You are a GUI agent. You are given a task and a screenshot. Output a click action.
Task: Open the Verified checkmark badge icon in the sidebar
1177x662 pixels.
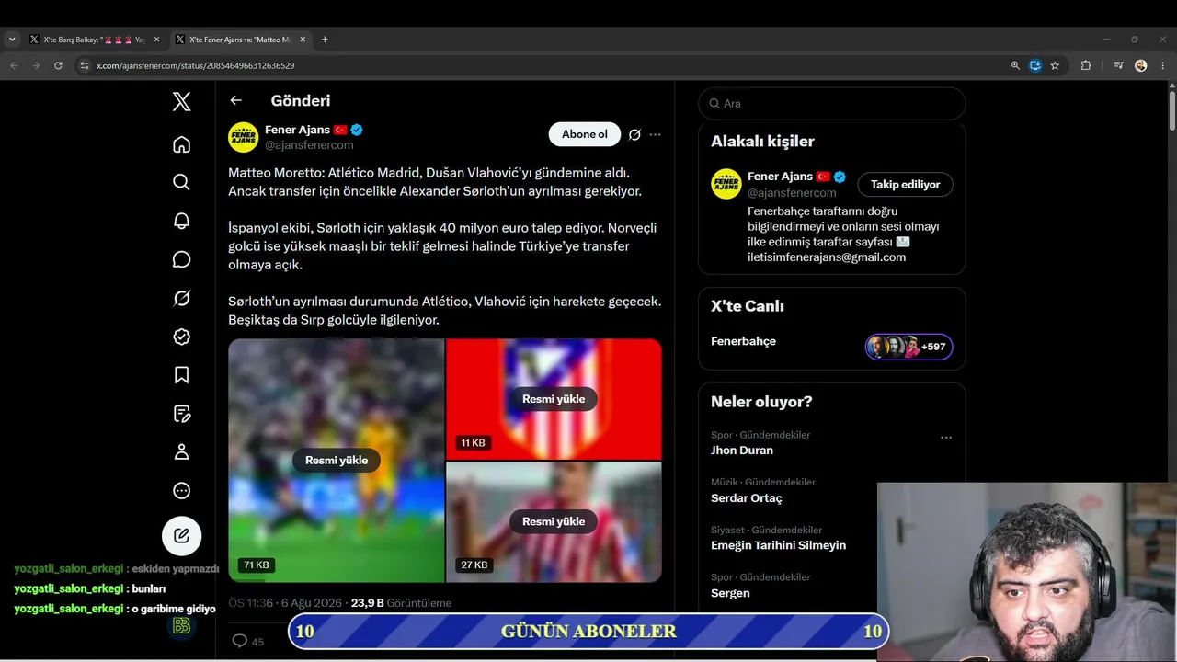coord(182,337)
